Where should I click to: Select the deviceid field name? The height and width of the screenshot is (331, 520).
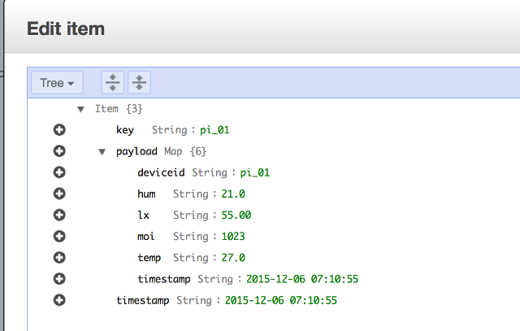162,172
